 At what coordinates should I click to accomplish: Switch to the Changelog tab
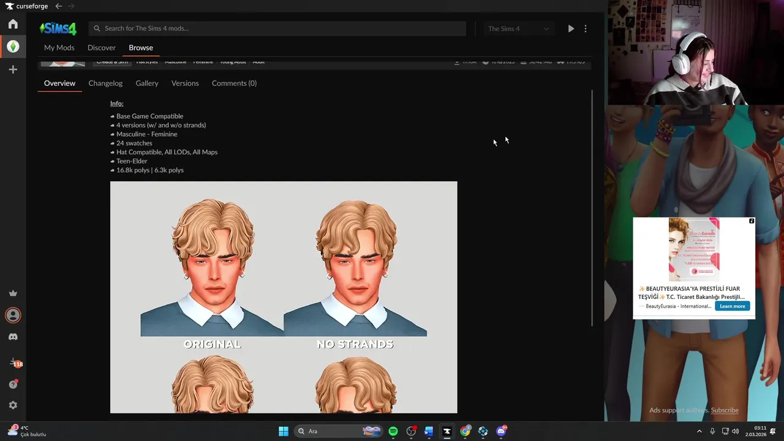point(105,83)
